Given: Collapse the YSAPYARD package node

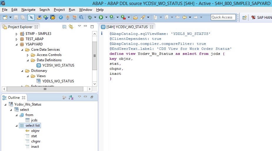Looking at the screenshot, I should coord(16,44).
